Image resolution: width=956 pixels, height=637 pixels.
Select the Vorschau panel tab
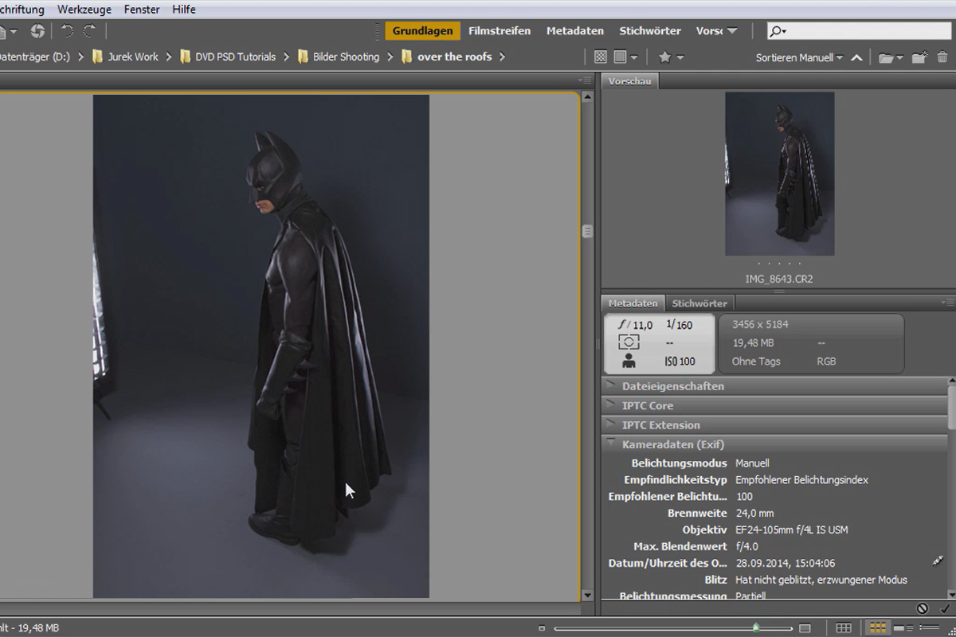[629, 81]
